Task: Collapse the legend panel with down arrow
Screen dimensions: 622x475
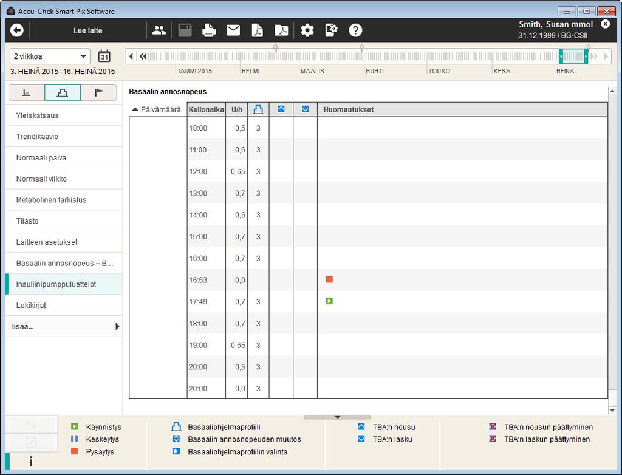Action: pyautogui.click(x=337, y=417)
